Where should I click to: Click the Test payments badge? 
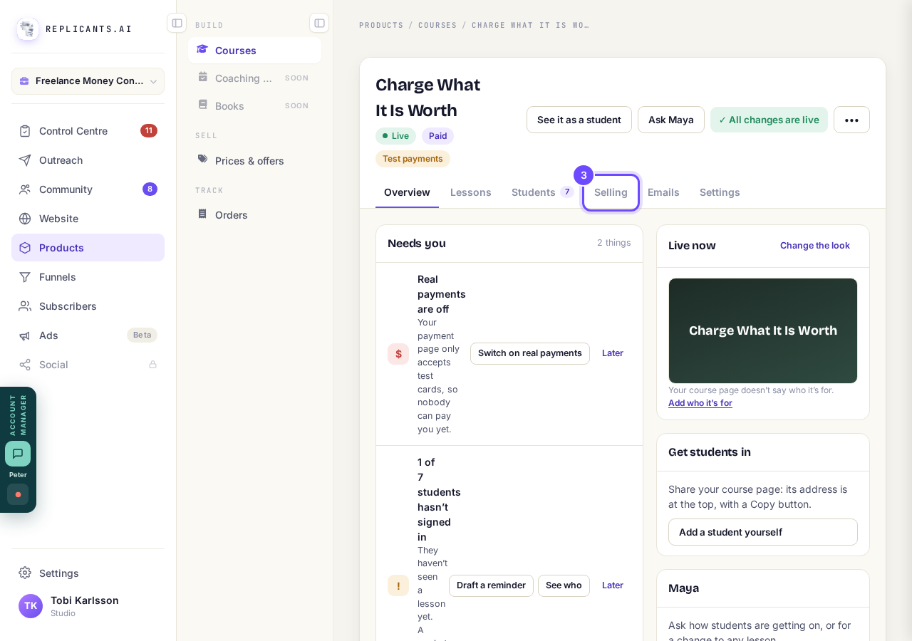pos(413,159)
